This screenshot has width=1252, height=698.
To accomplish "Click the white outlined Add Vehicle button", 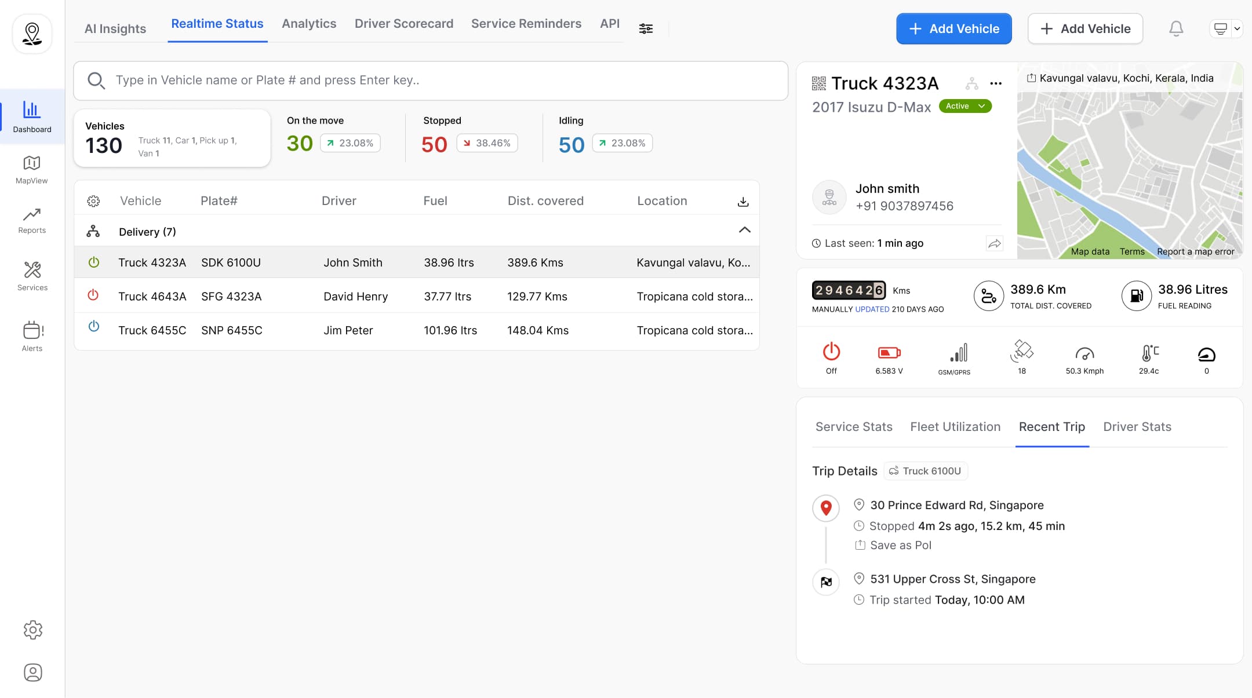I will tap(1085, 28).
